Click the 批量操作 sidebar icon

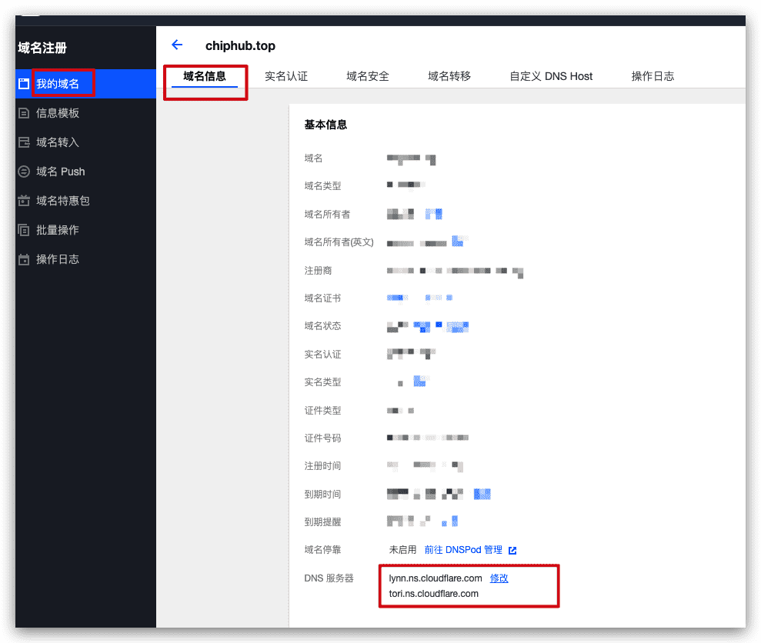click(24, 230)
